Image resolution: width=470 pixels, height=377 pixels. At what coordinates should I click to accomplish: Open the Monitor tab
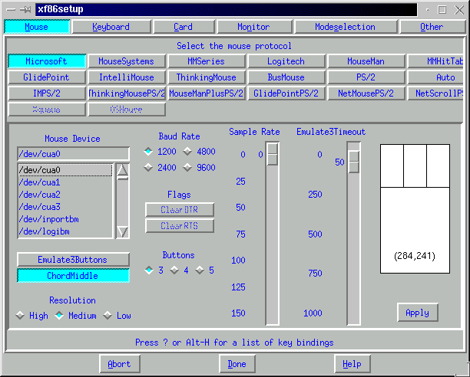coord(253,27)
